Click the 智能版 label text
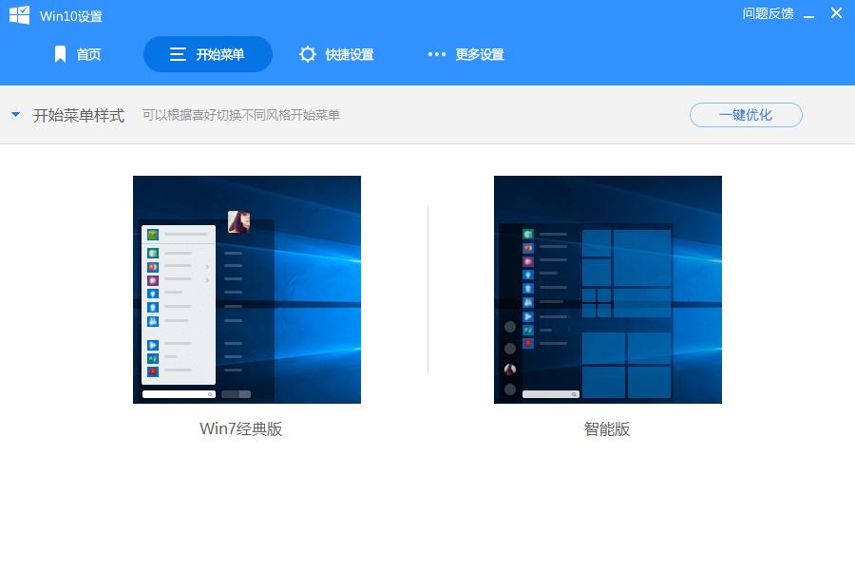Image resolution: width=855 pixels, height=570 pixels. [608, 429]
